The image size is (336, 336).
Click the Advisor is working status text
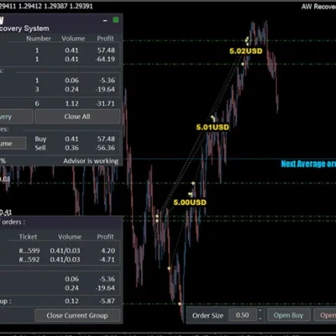click(91, 161)
